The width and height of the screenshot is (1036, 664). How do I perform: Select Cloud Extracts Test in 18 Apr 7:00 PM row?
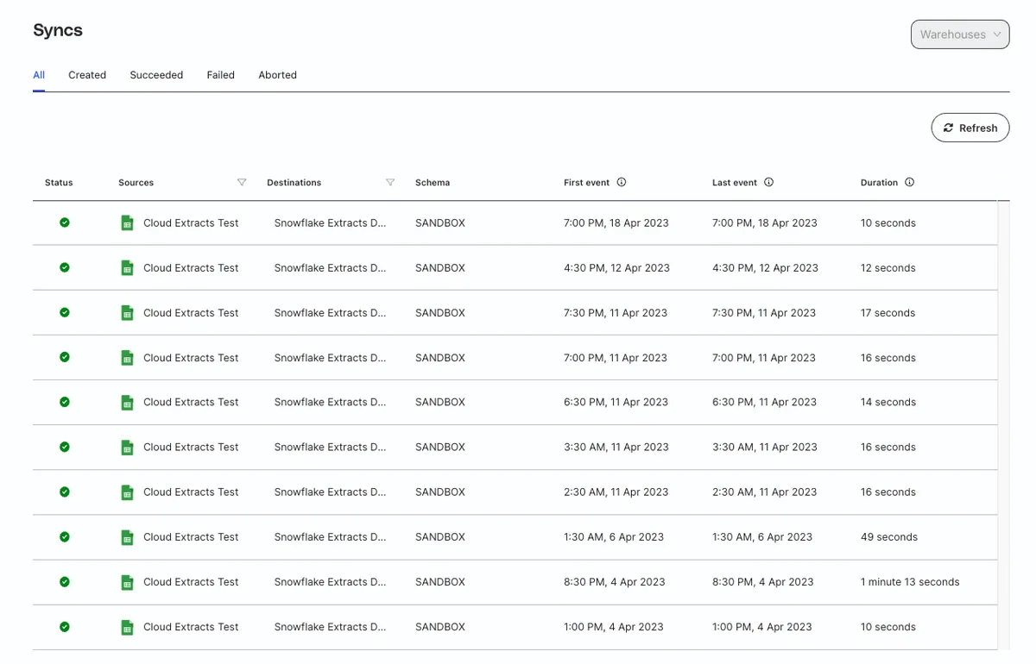pos(191,222)
